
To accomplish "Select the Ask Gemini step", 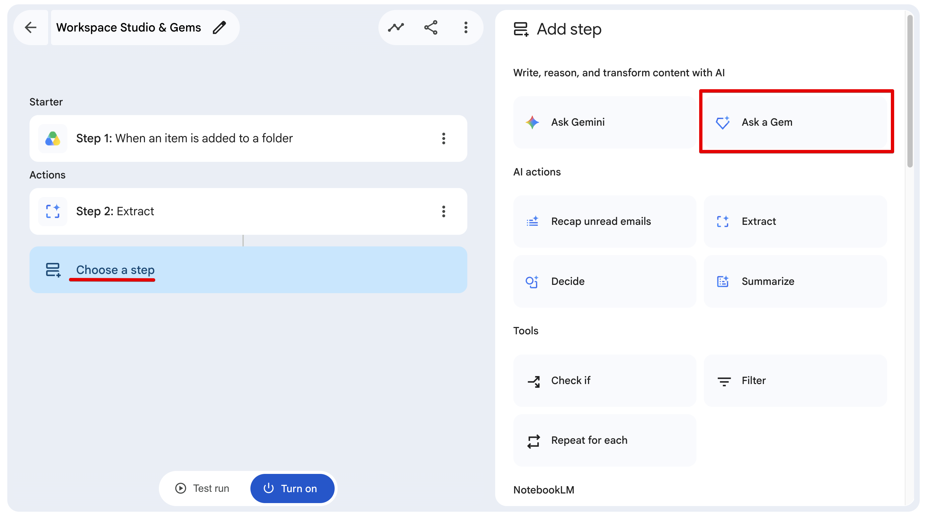I will pos(604,122).
